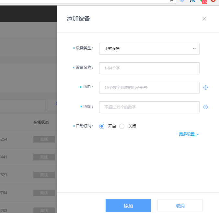219x213 pixels.
Task: Click the 离线 status tag in row 2764
Action: coord(44,193)
